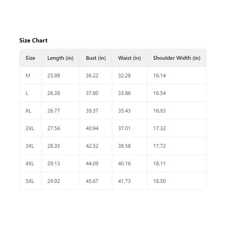Screen dimensions: 229x229
Task: Click the 25.98 length value
Action: [x=53, y=76]
